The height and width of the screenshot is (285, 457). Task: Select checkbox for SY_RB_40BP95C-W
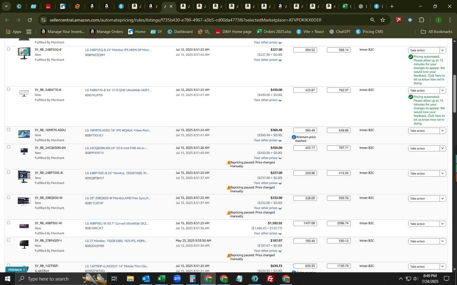click(x=9, y=223)
